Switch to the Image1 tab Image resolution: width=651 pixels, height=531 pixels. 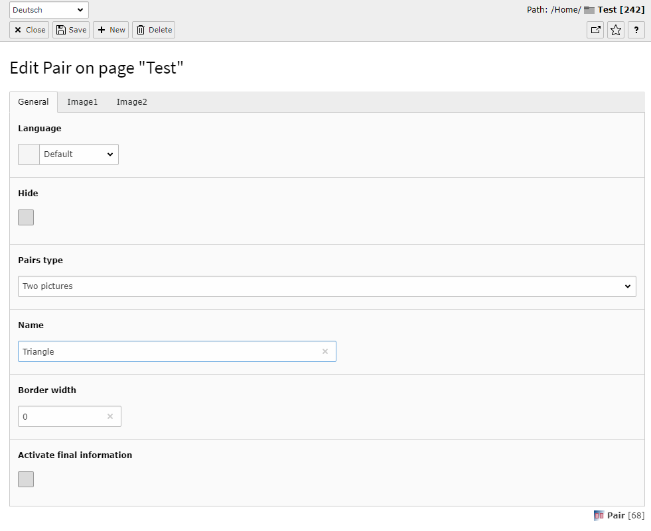[x=82, y=102]
